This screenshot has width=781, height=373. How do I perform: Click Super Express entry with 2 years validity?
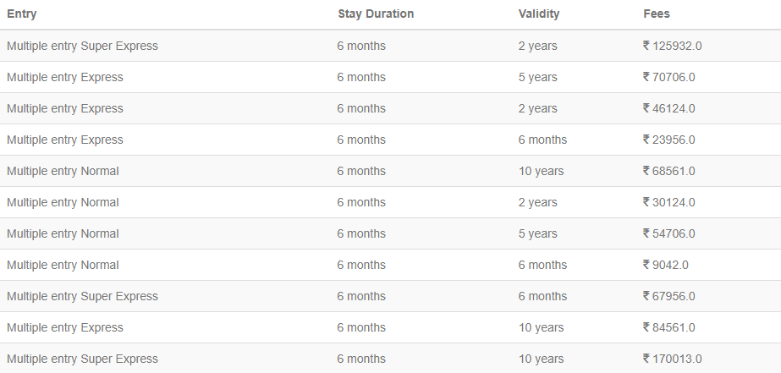click(82, 46)
